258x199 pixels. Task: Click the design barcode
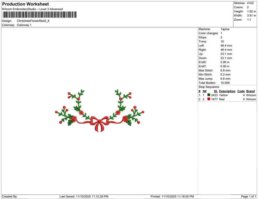[x=39, y=15]
